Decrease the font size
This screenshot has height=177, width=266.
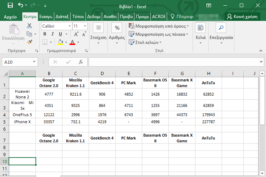[x=84, y=34]
